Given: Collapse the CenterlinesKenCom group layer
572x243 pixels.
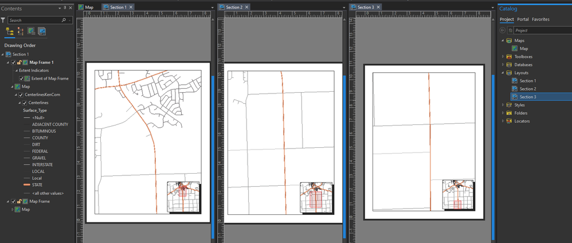Looking at the screenshot, I should point(16,95).
